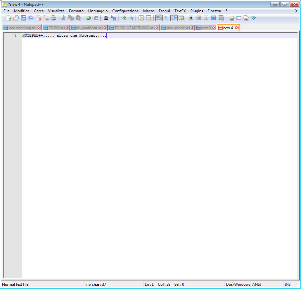
Task: Click the macro playback icon
Action: pos(206,18)
